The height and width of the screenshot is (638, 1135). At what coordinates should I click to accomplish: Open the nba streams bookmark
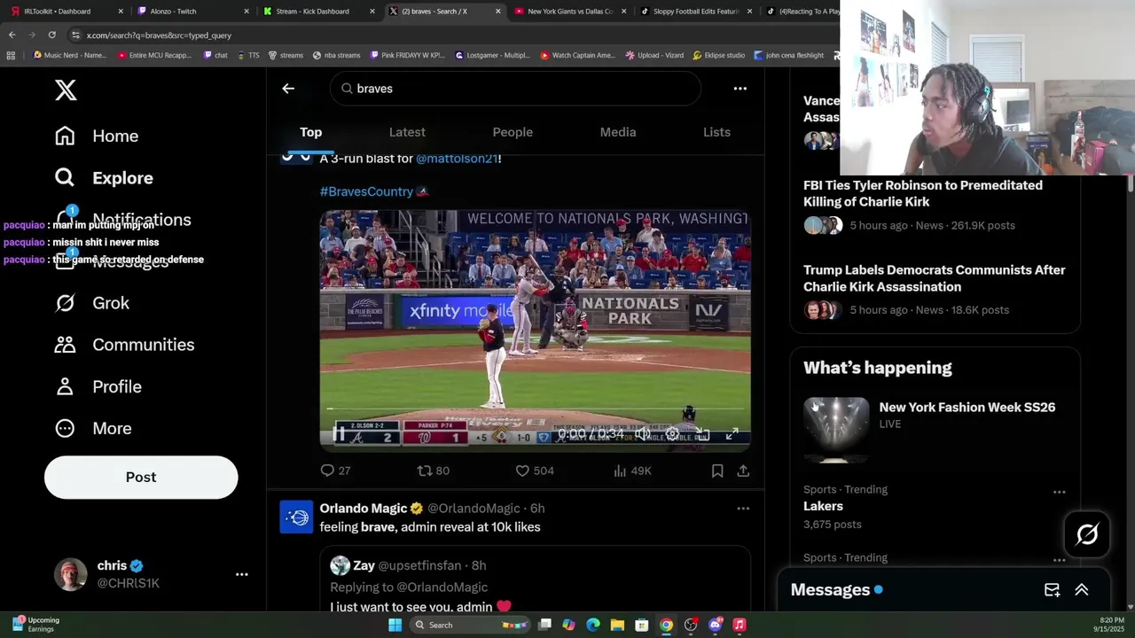pyautogui.click(x=336, y=55)
